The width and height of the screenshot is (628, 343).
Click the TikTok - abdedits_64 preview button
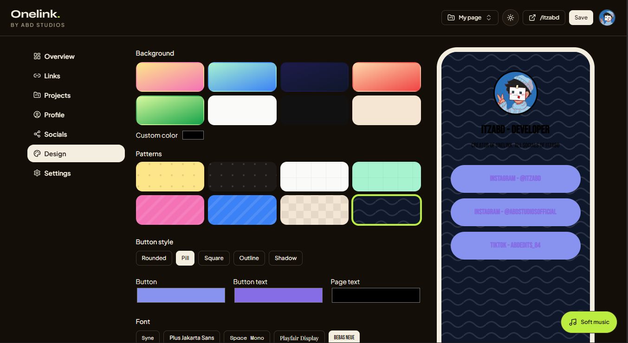(x=516, y=245)
